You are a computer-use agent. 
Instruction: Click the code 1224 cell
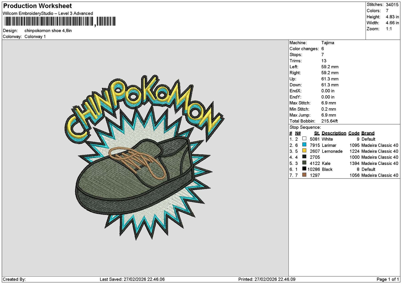pyautogui.click(x=354, y=151)
